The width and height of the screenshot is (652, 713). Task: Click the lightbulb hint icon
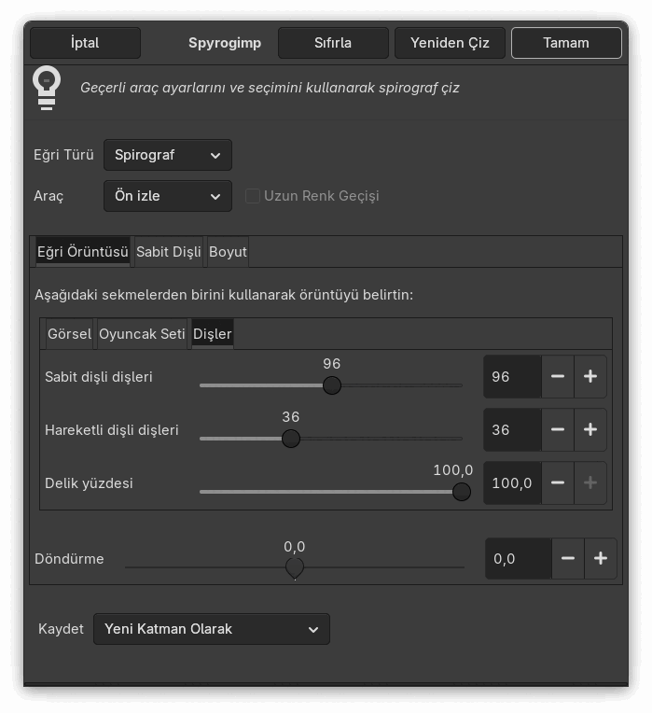point(47,88)
